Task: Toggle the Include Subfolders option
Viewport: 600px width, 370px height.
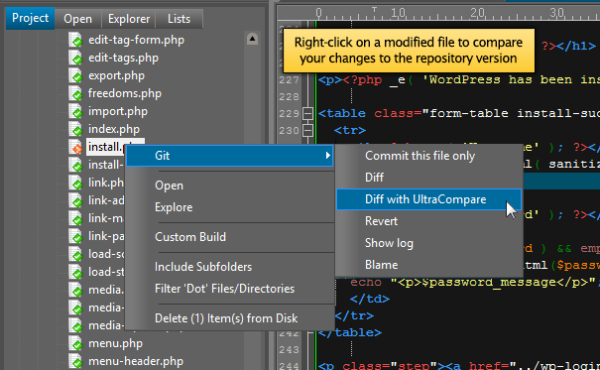Action: coord(203,267)
